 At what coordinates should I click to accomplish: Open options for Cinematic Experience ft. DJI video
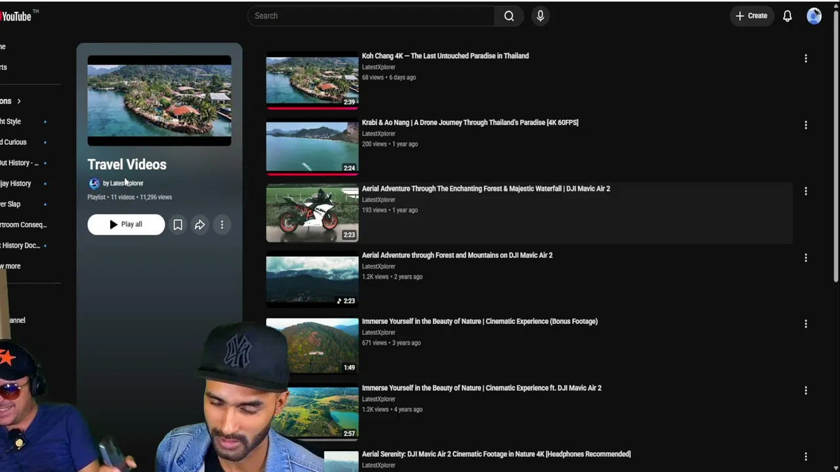tap(805, 390)
